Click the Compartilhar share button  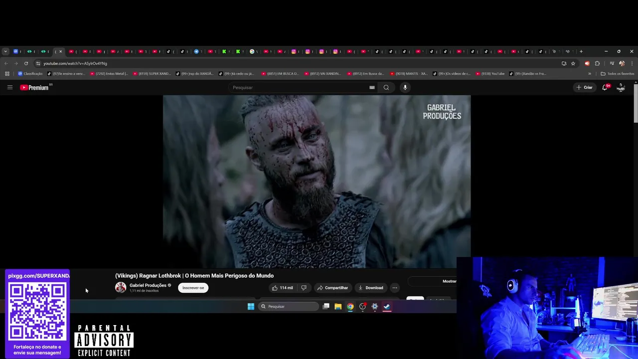332,288
